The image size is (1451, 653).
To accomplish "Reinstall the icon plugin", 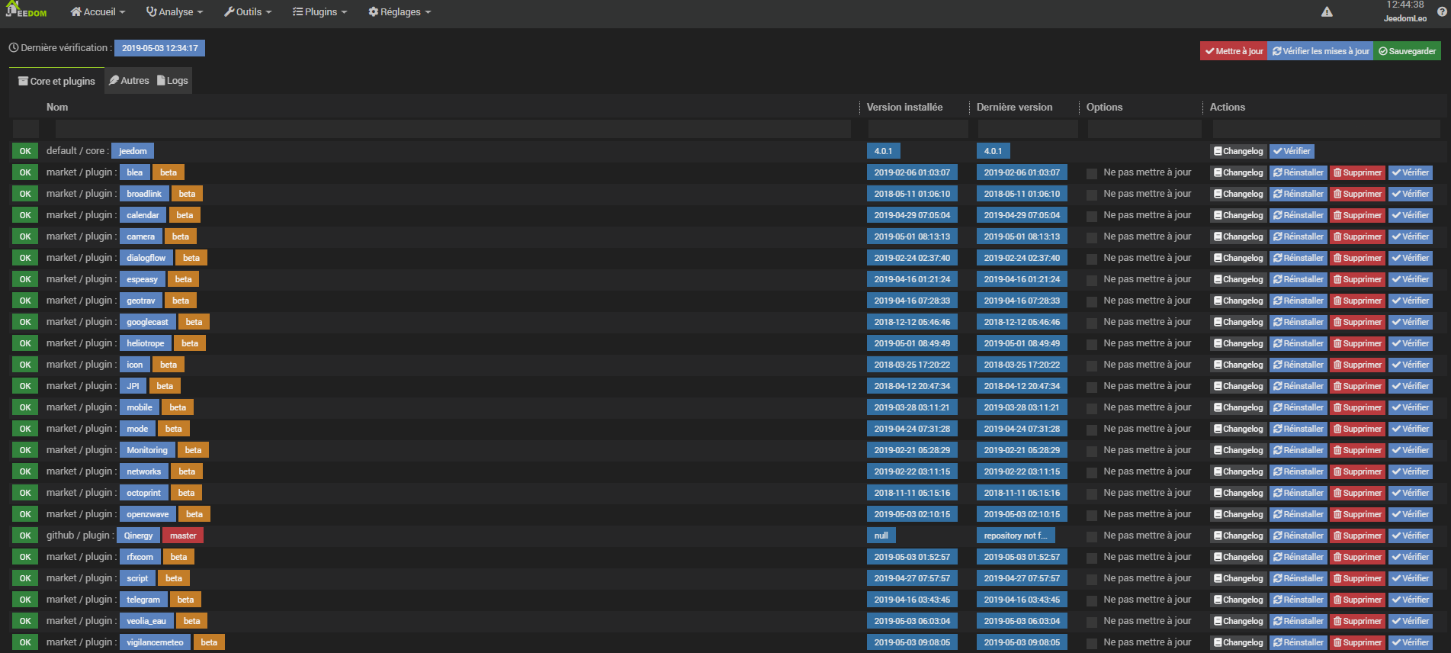I will click(1299, 365).
